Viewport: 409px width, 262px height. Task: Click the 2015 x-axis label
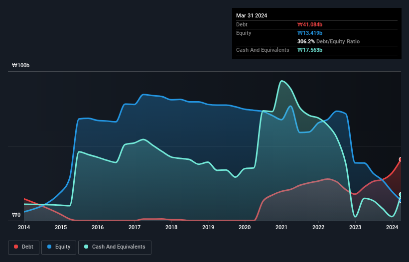pyautogui.click(x=61, y=227)
